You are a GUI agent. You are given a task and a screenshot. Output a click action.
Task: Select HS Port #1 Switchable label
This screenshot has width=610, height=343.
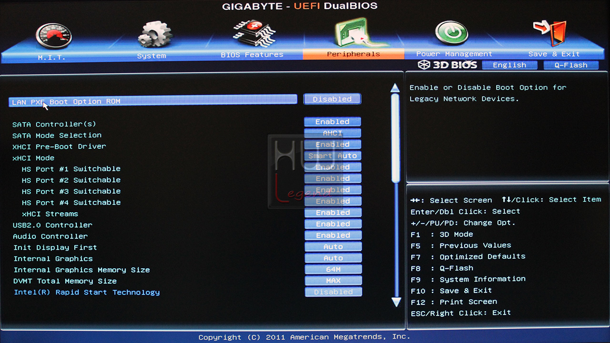[x=71, y=169]
